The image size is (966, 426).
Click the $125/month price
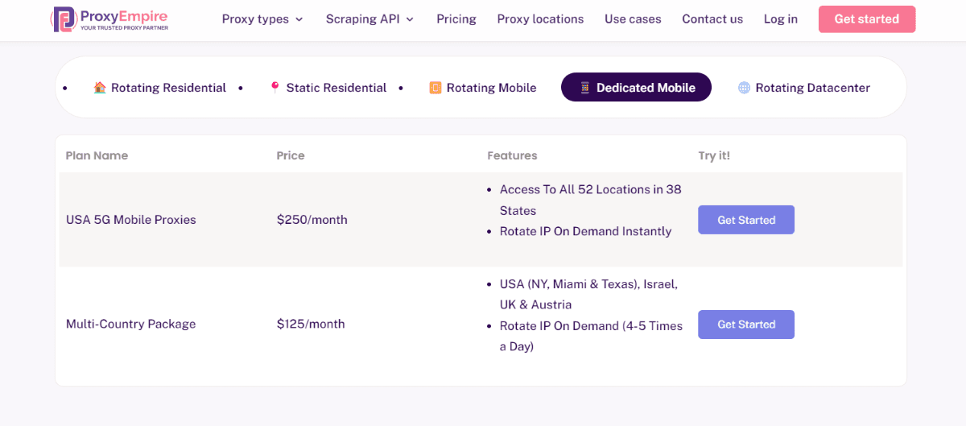[311, 324]
